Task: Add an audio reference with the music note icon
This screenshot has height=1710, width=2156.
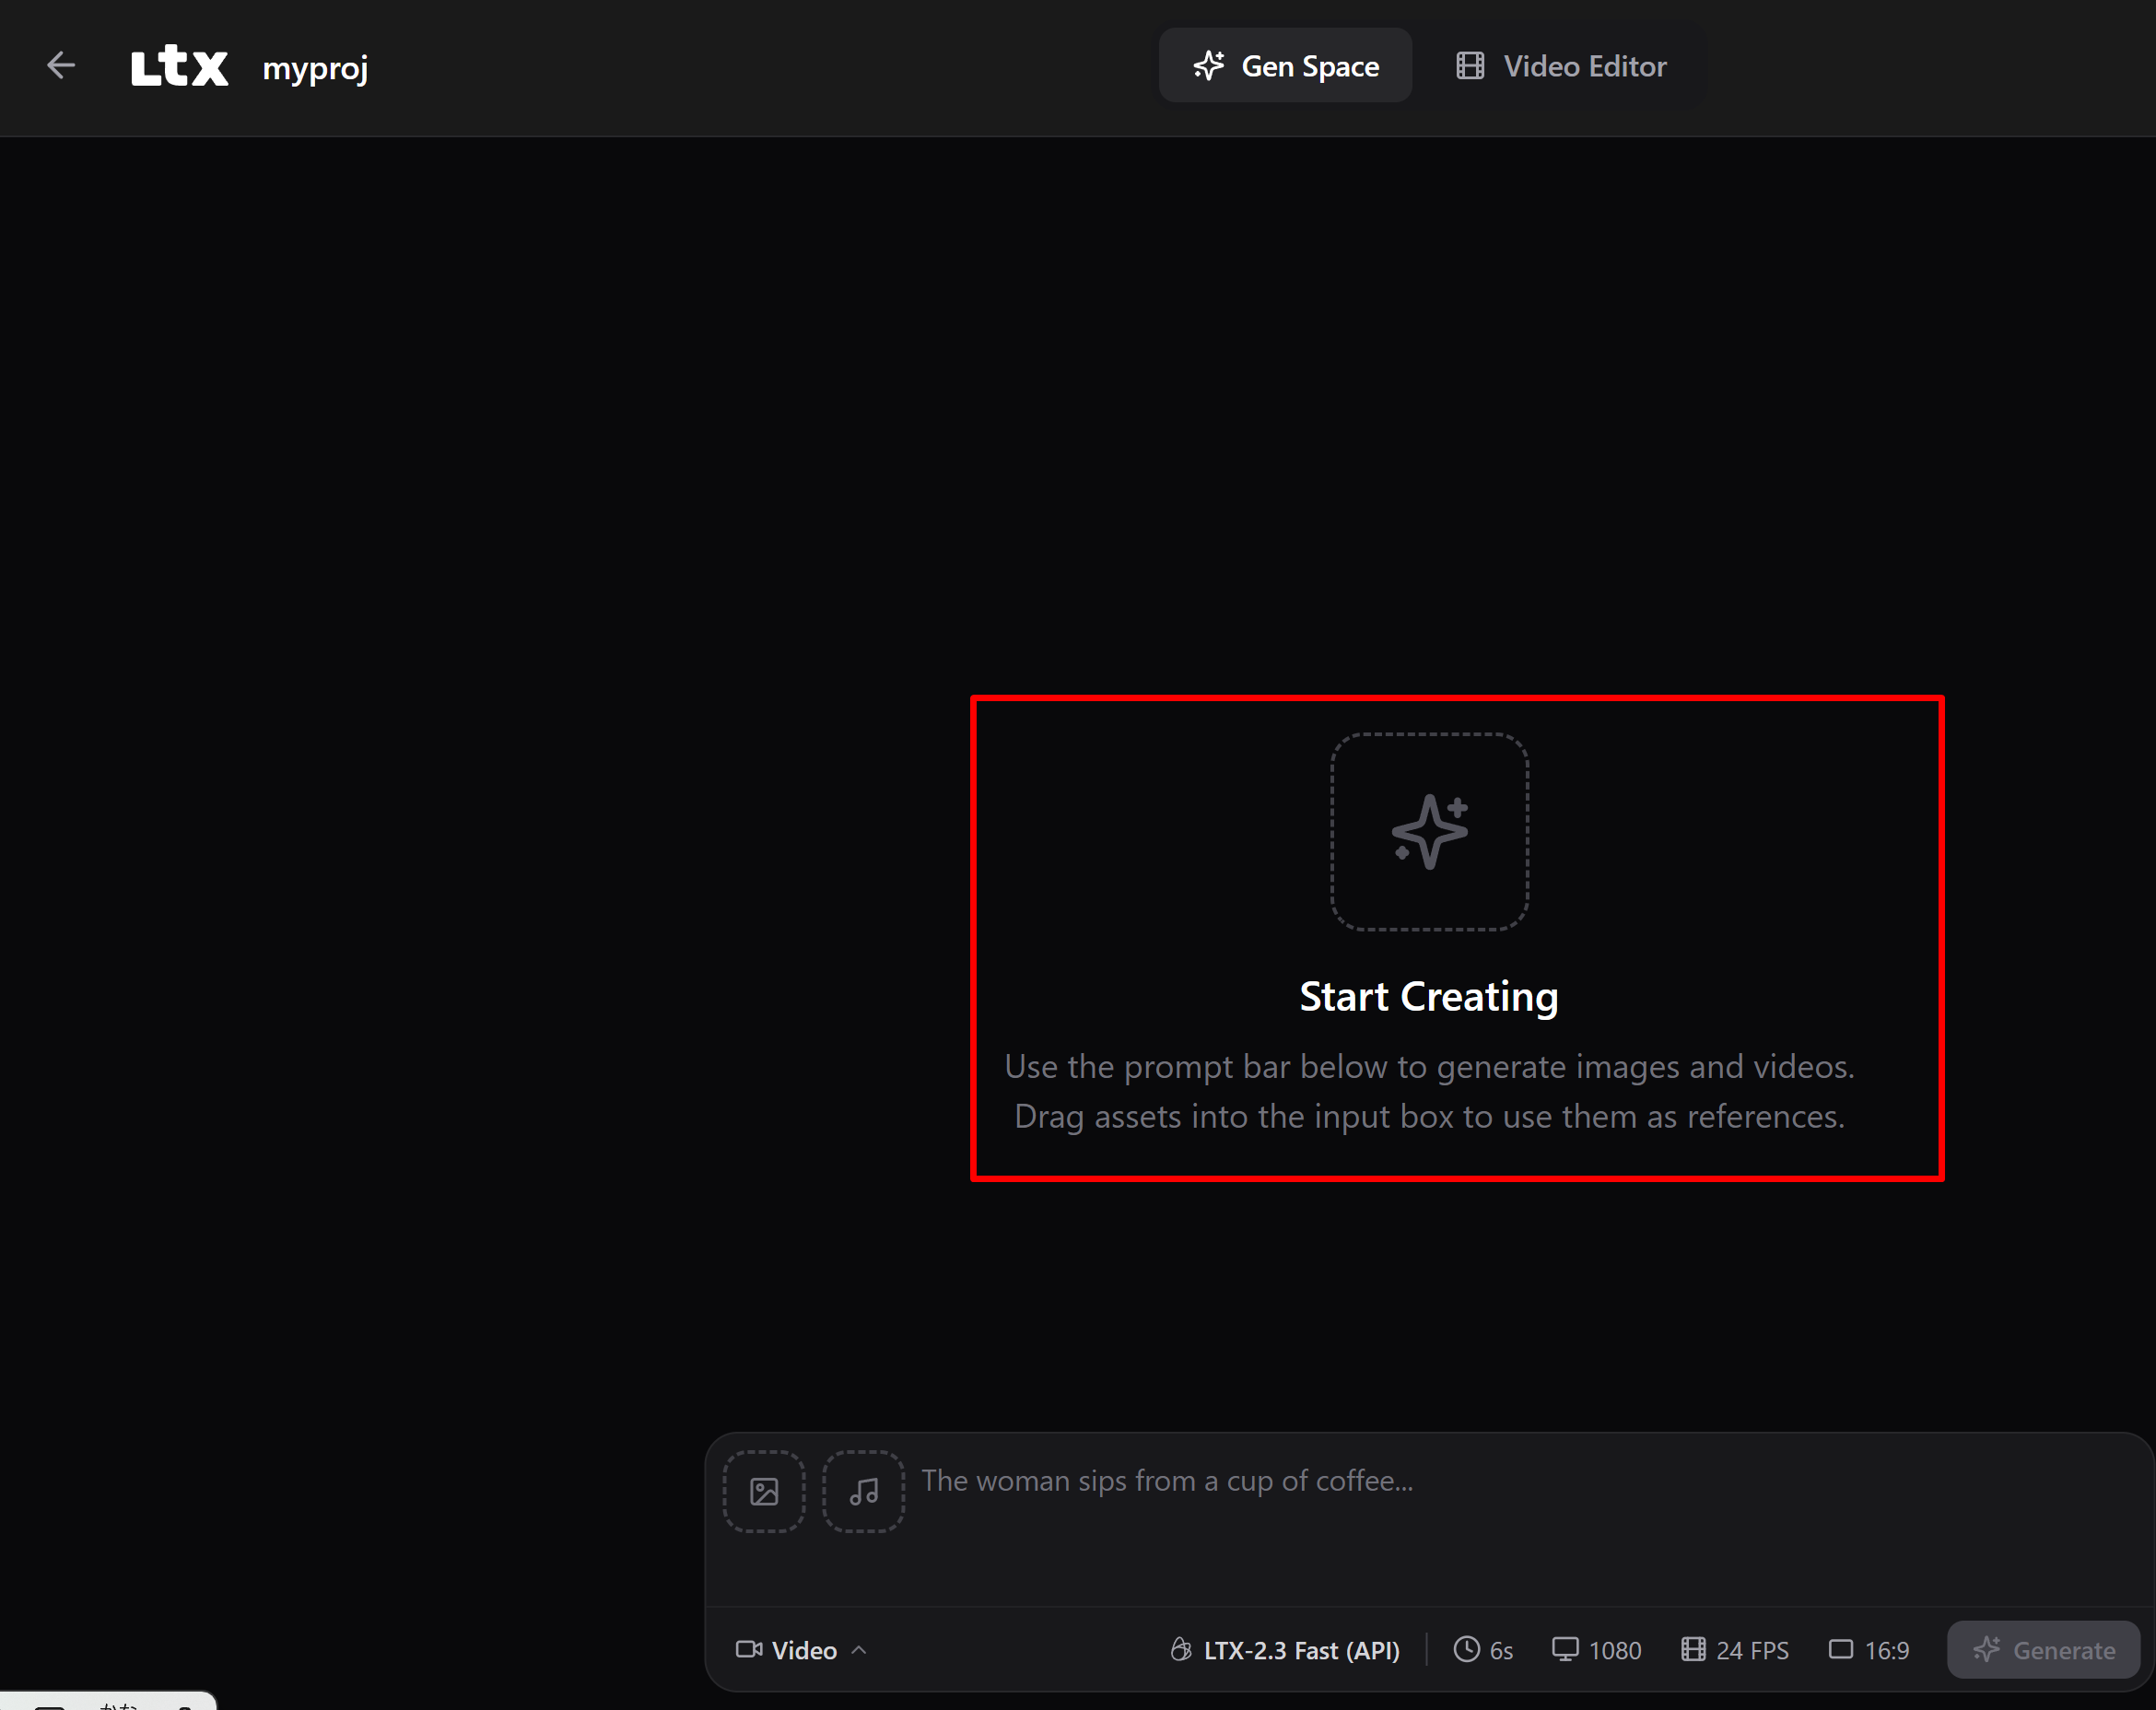Action: (864, 1491)
